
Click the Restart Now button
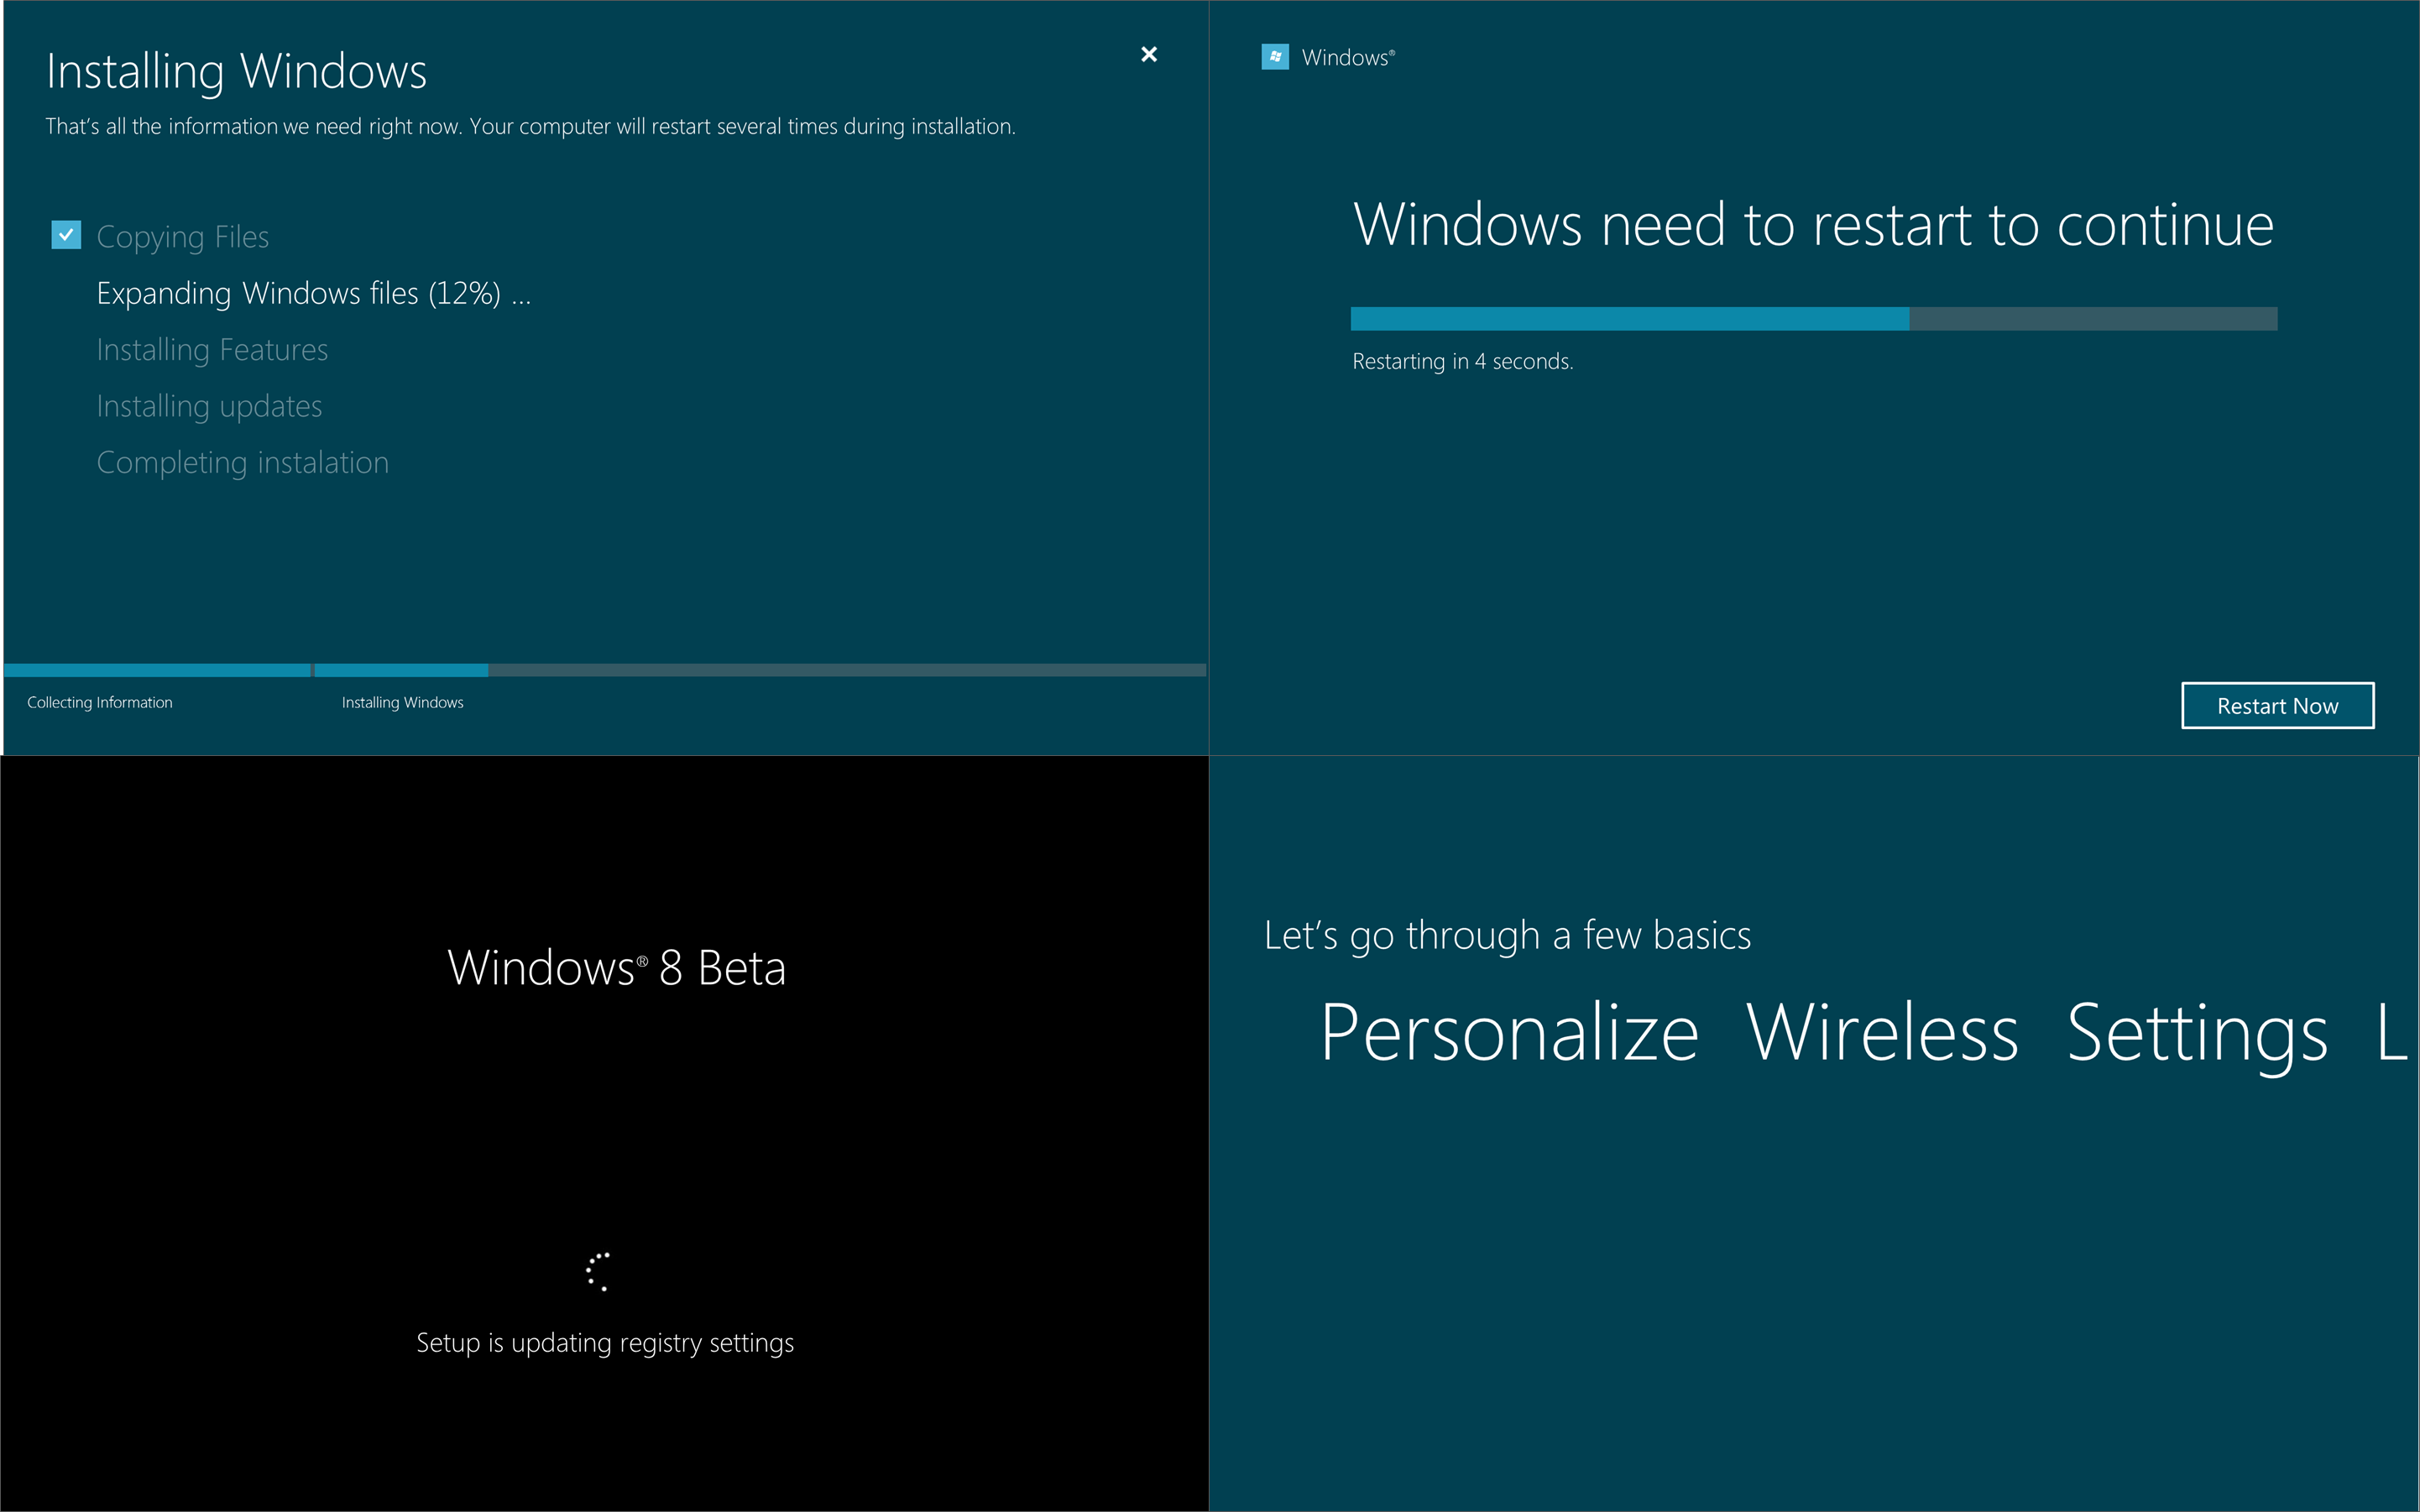(2277, 706)
